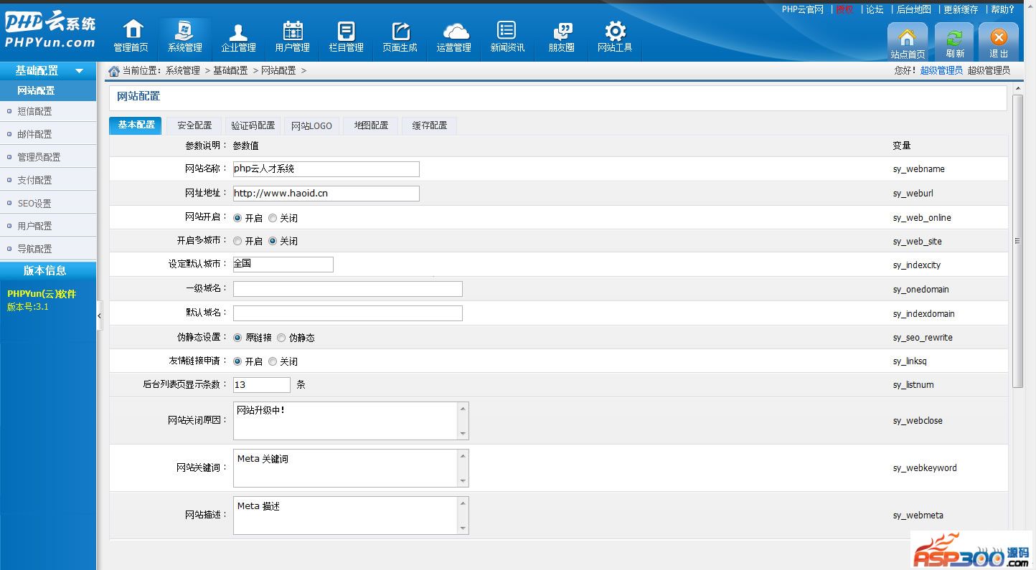The height and width of the screenshot is (570, 1036).
Task: Select the 栏目管理 icon
Action: [x=347, y=31]
